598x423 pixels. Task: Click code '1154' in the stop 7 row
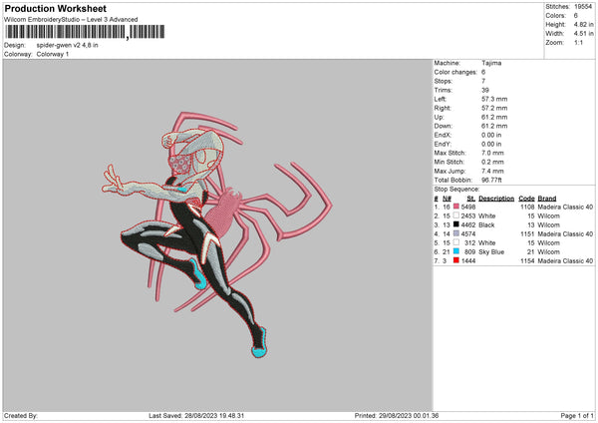[527, 261]
